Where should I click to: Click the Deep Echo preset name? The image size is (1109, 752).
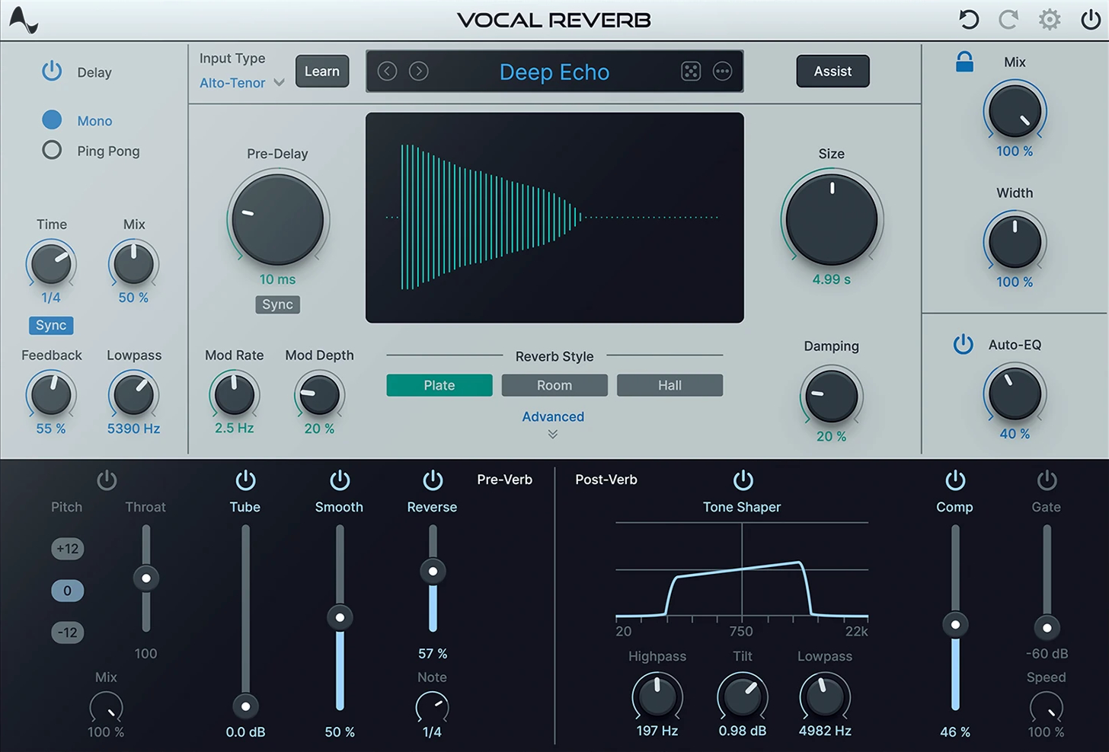pos(554,72)
